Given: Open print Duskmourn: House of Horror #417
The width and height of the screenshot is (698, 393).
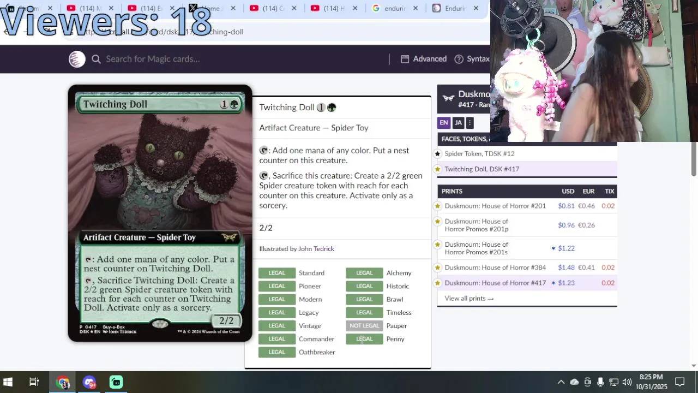Looking at the screenshot, I should pyautogui.click(x=495, y=283).
